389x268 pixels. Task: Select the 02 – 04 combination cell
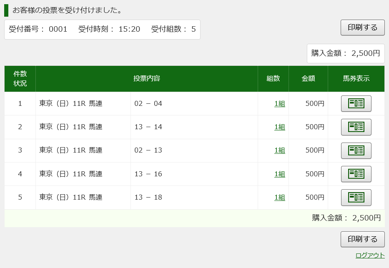pyautogui.click(x=194, y=104)
